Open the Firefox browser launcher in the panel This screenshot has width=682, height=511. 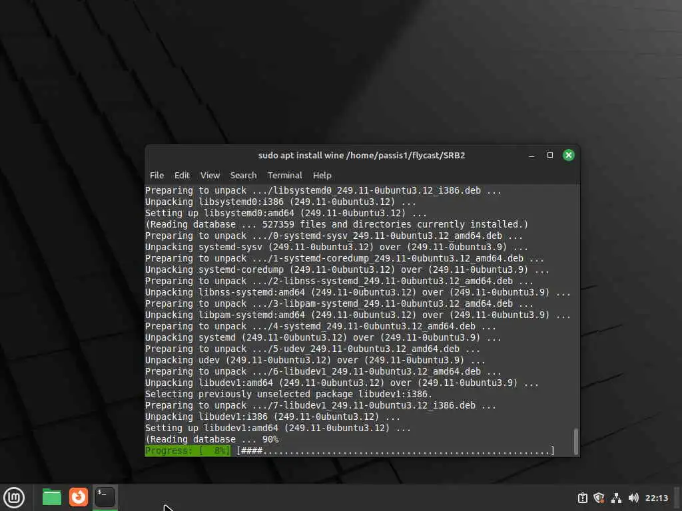pos(79,497)
